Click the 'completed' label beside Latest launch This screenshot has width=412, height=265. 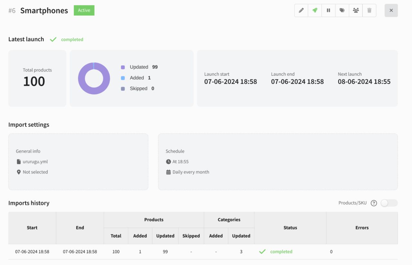point(72,40)
